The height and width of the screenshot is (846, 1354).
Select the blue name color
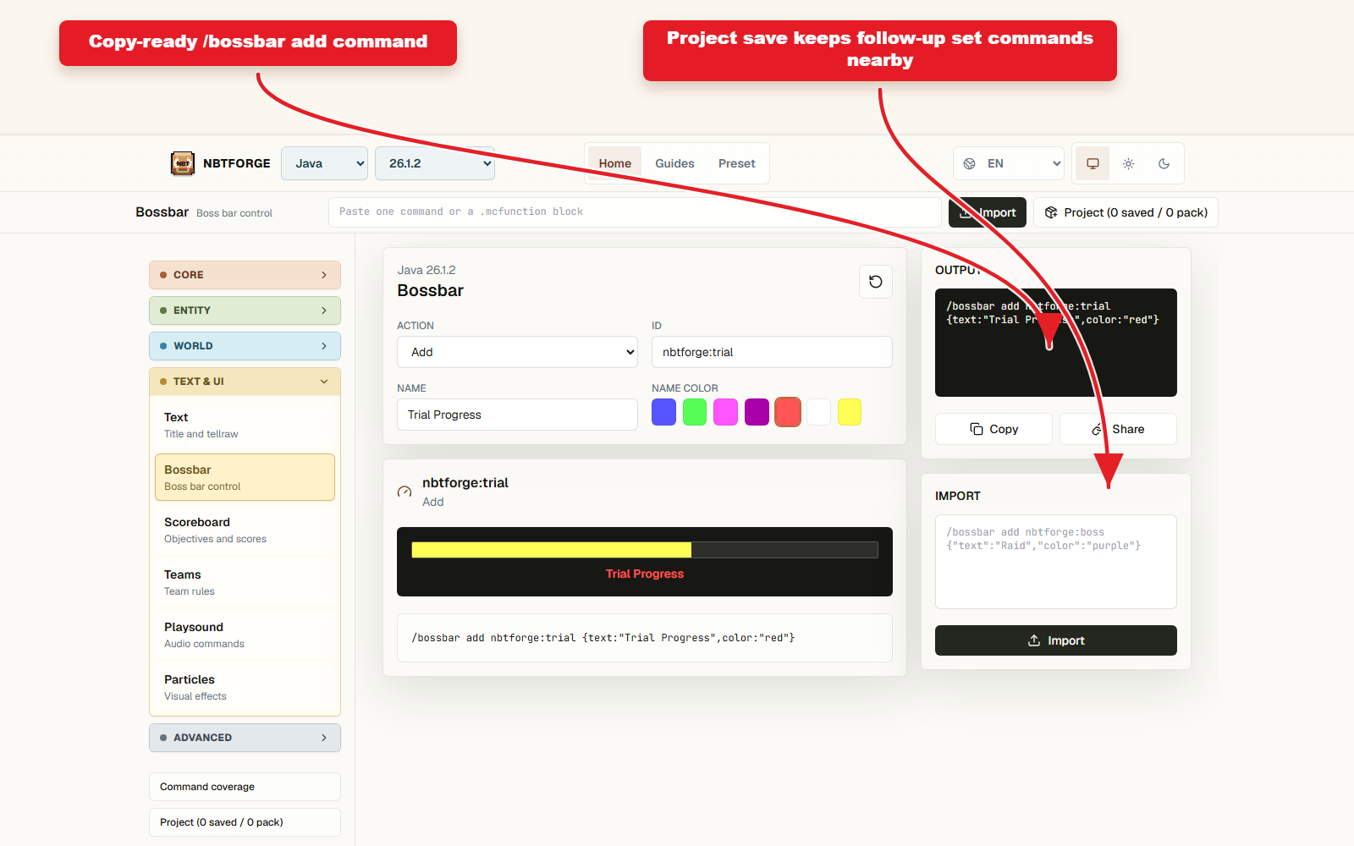pyautogui.click(x=664, y=412)
